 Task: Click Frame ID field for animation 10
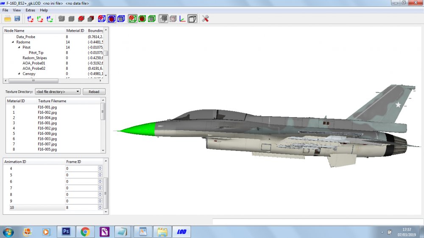point(81,208)
